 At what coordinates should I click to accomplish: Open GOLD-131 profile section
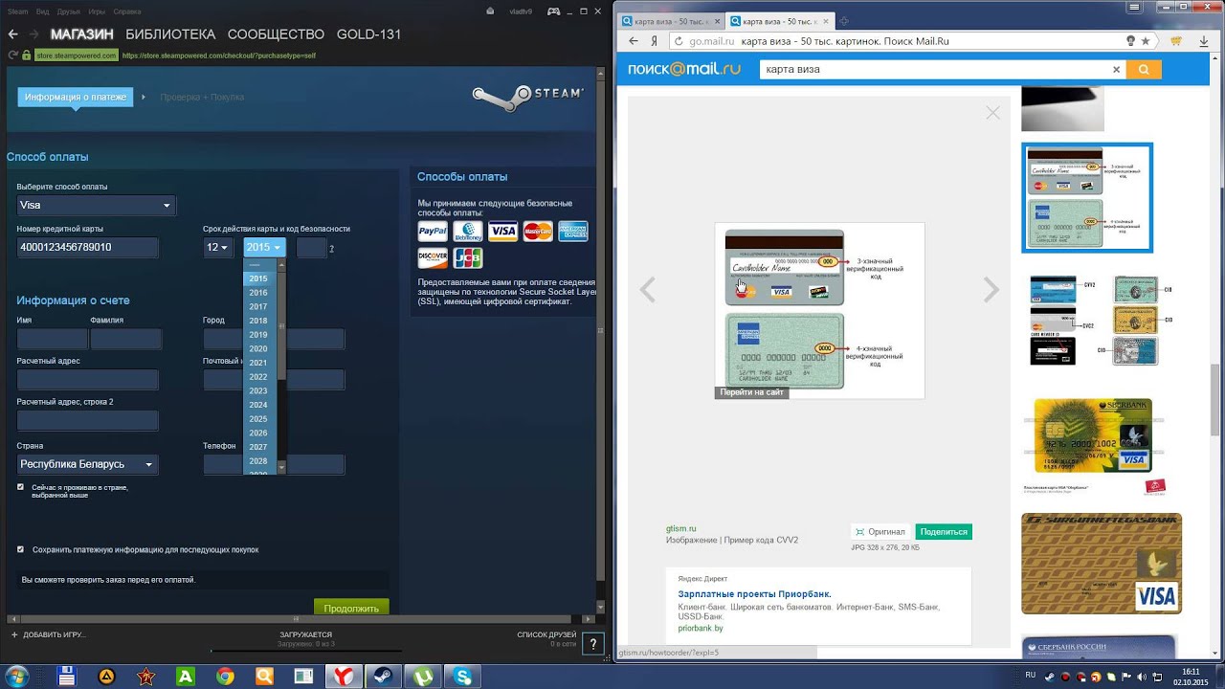pyautogui.click(x=368, y=33)
